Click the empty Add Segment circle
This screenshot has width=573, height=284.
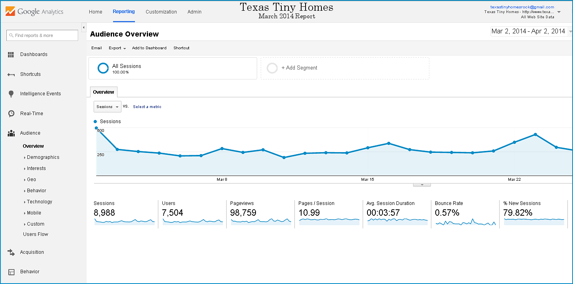point(272,68)
